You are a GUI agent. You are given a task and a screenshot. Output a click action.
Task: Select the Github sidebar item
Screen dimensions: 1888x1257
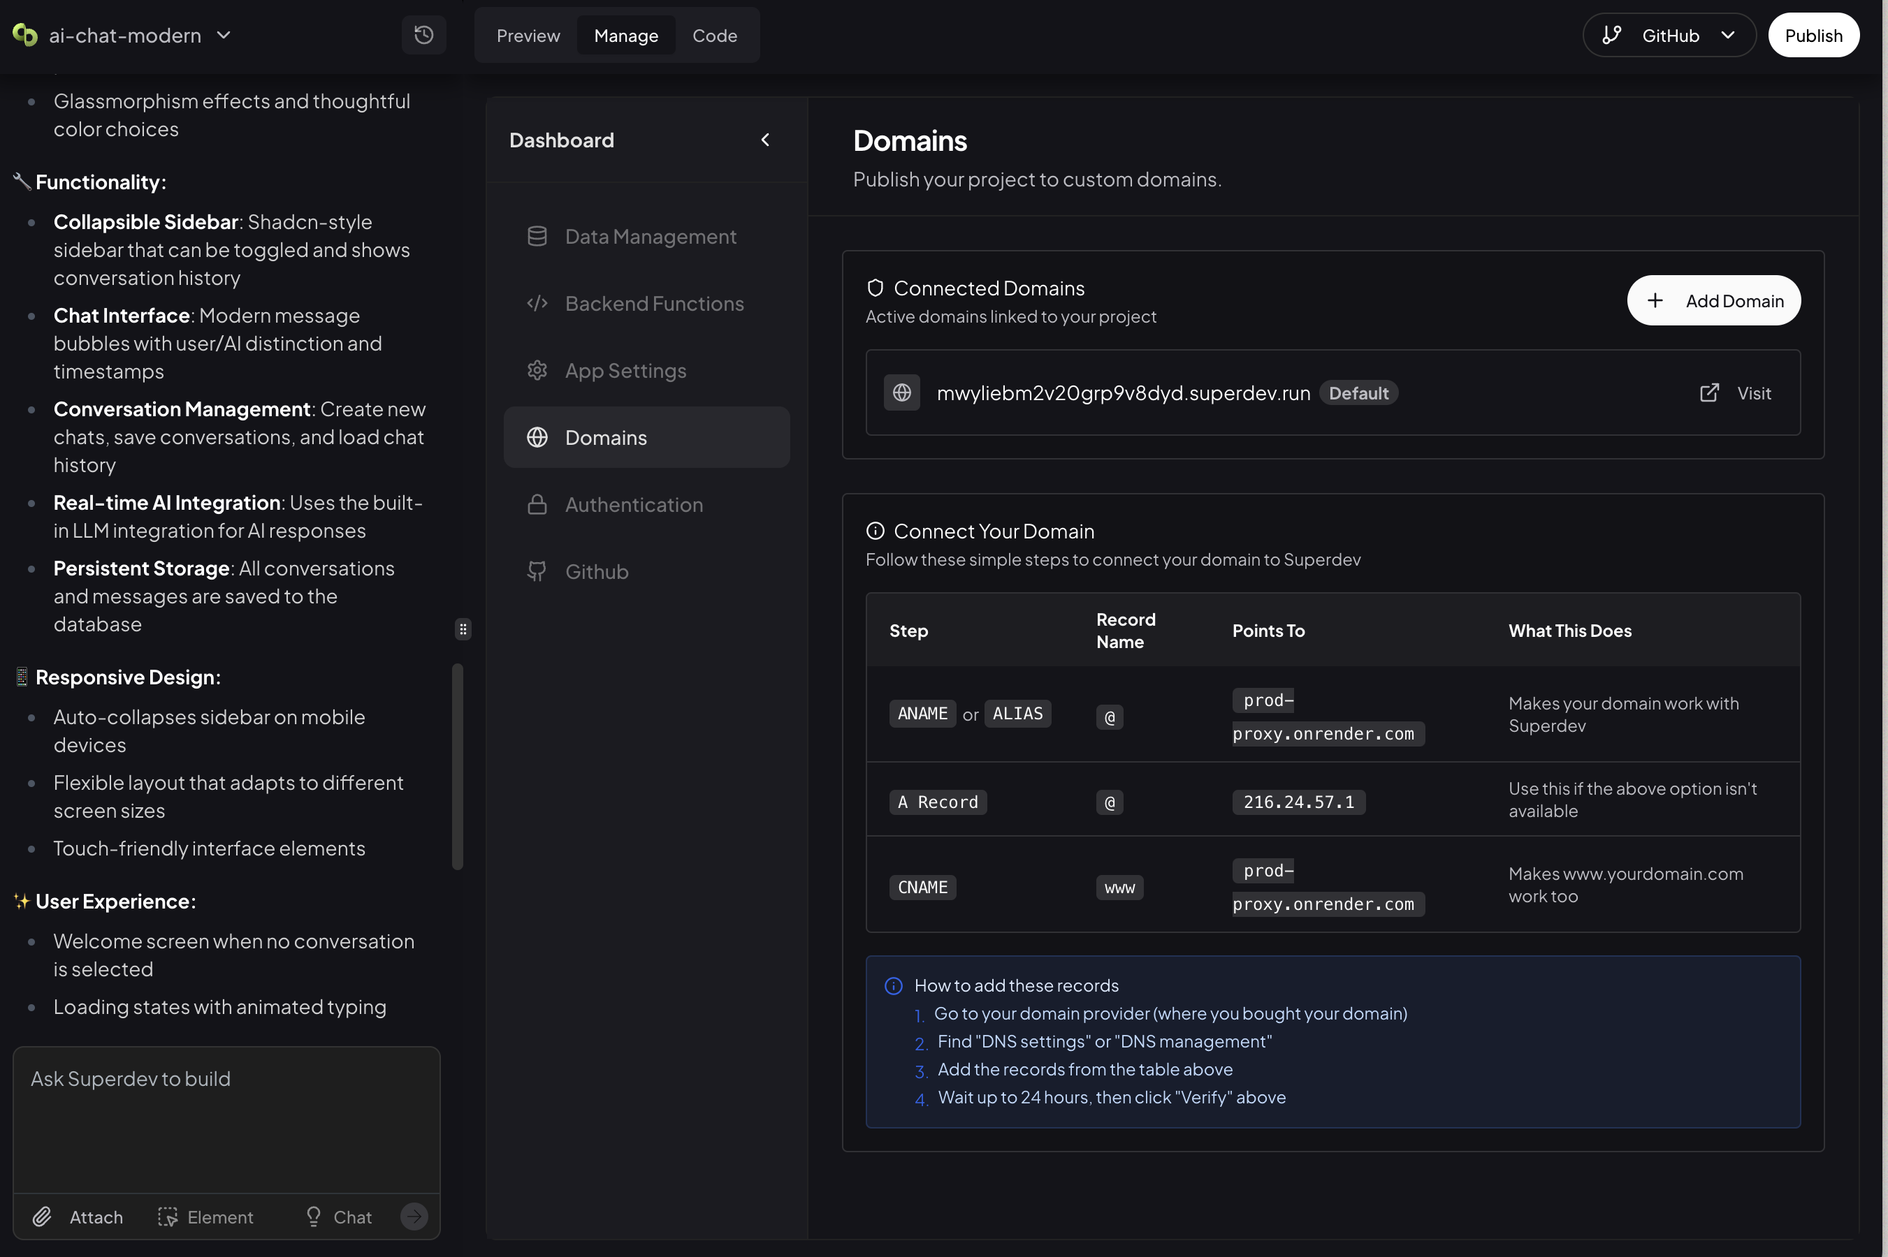596,571
